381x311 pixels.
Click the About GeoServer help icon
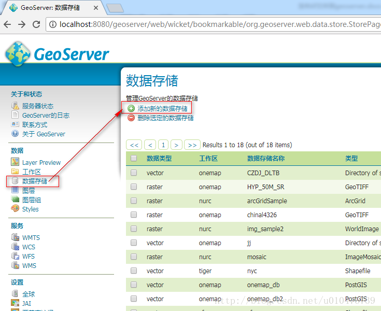click(15, 134)
